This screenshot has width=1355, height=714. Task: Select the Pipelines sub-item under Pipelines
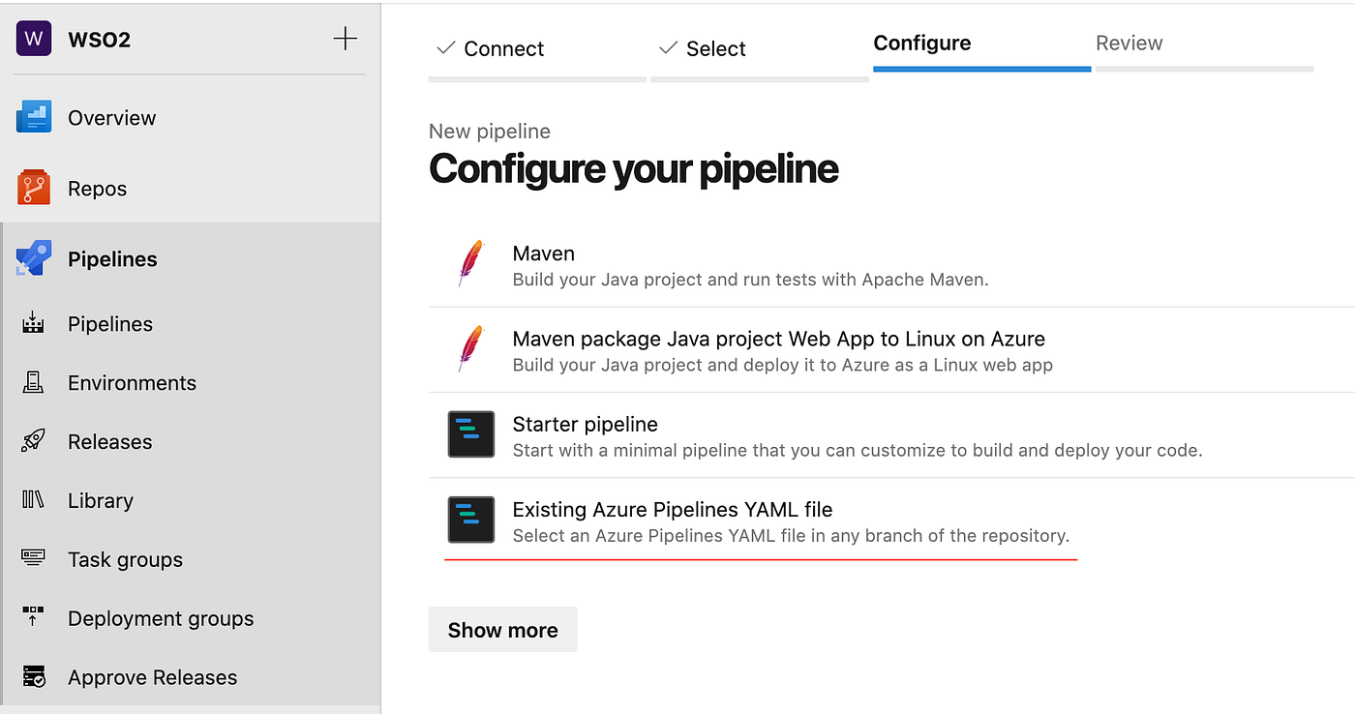tap(109, 324)
